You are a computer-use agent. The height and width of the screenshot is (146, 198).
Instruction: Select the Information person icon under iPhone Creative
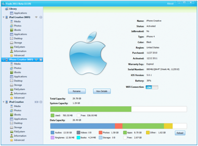point(11,94)
